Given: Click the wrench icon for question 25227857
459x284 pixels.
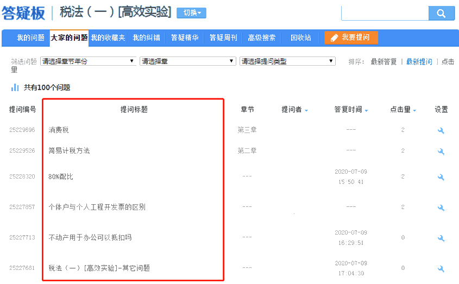Looking at the screenshot, I should pyautogui.click(x=441, y=207).
